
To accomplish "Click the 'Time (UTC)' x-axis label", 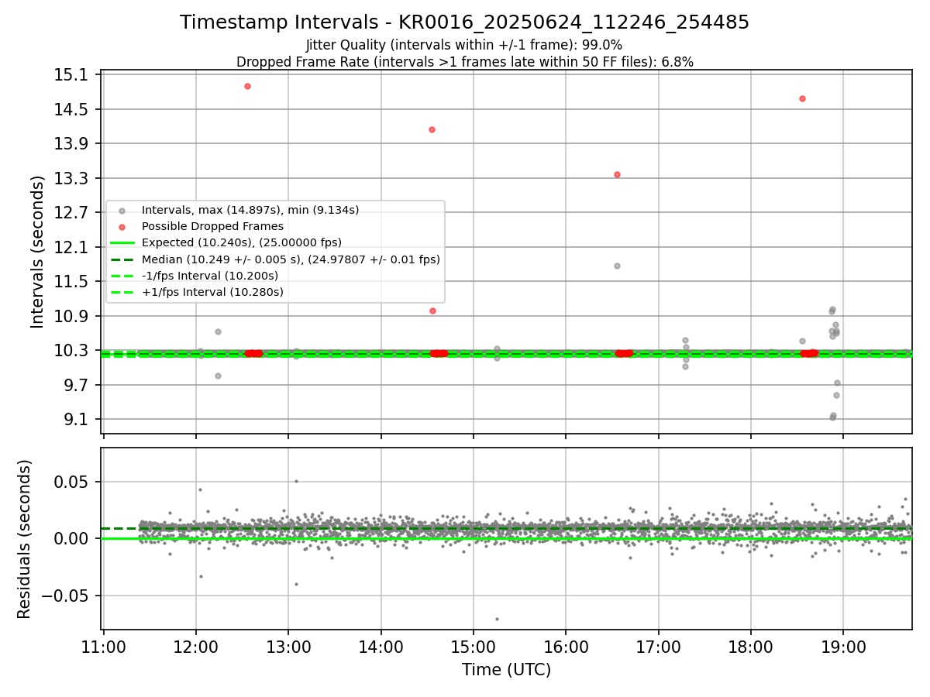I will coord(507,670).
